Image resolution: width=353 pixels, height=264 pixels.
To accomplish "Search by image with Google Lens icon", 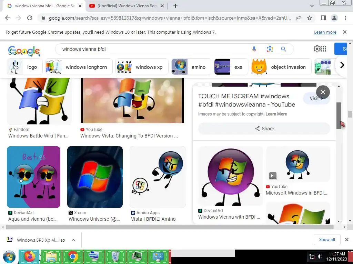I will (x=270, y=49).
